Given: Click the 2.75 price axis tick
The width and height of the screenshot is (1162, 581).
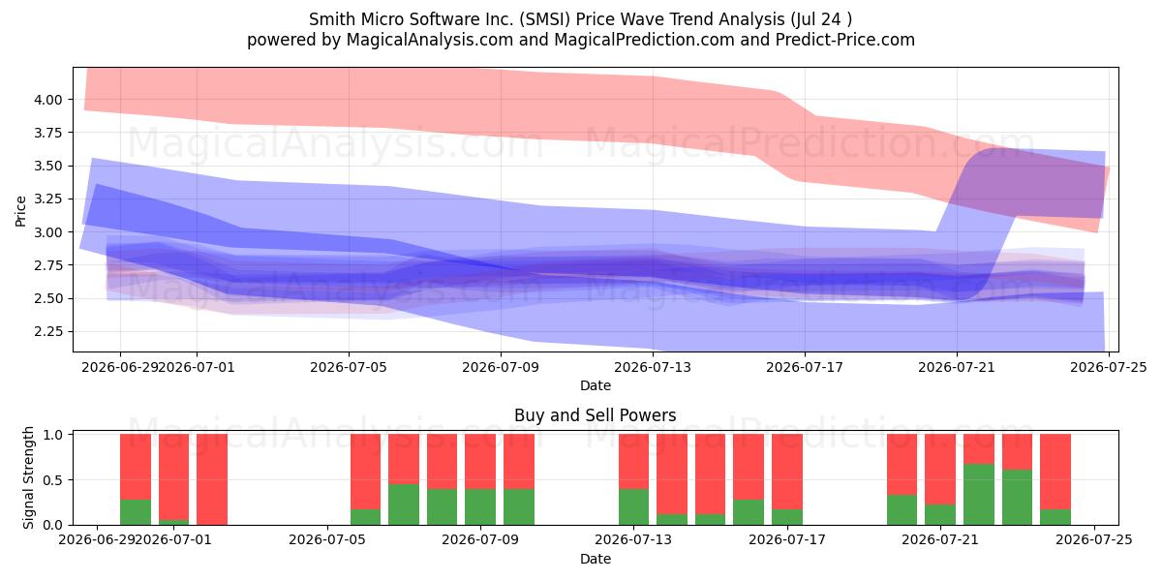Looking at the screenshot, I should [x=50, y=265].
